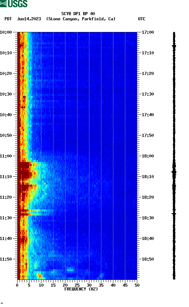
Task: Click the 11:50 PDT time label
Action: [x=6, y=259]
